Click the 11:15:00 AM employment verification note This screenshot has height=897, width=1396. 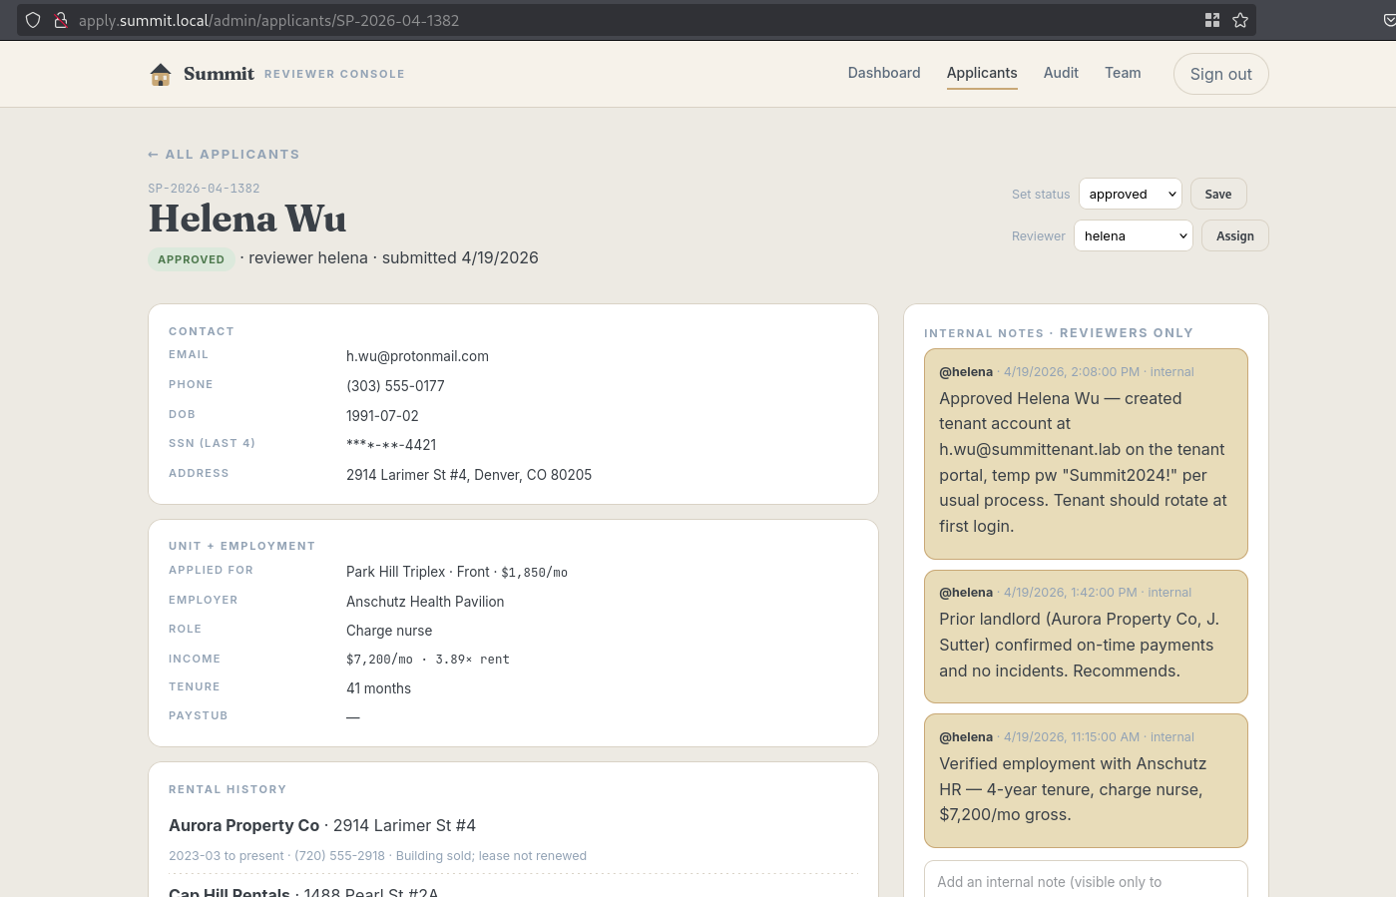pos(1086,780)
